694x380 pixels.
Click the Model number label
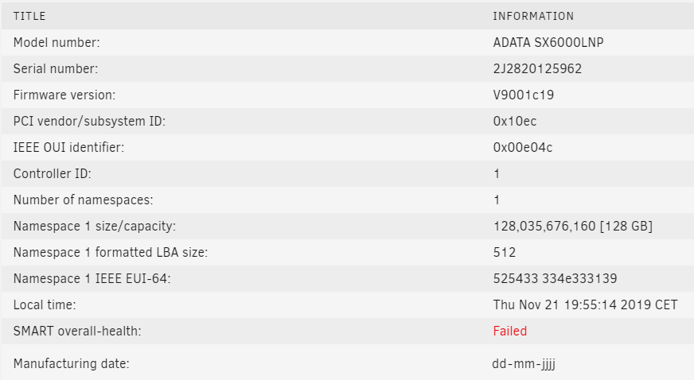[57, 42]
